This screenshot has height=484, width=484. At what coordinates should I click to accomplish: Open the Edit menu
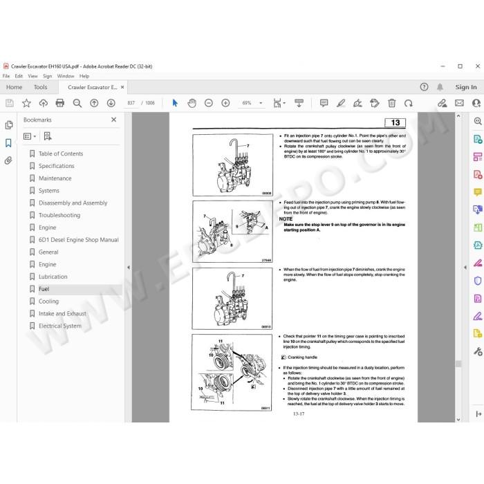(x=19, y=76)
